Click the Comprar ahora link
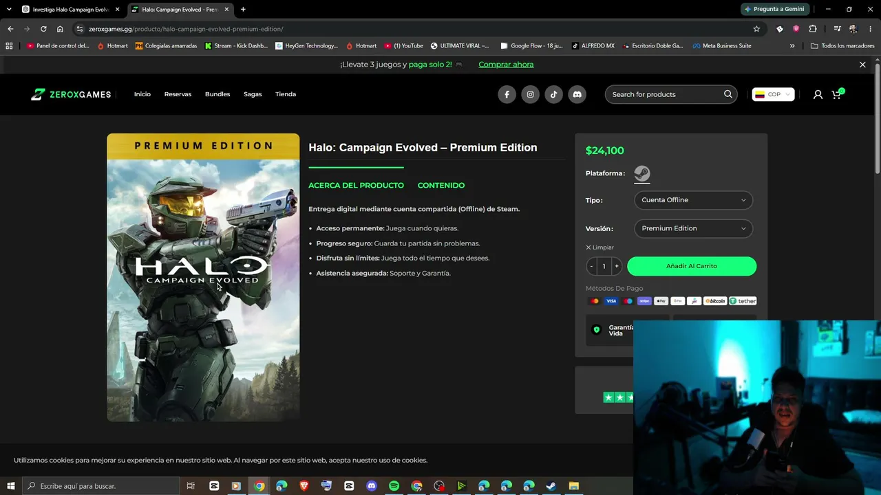This screenshot has height=495, width=881. point(506,65)
